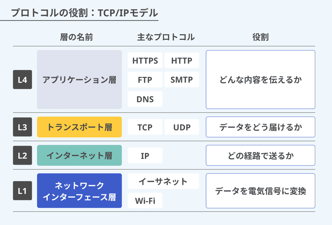
Task: Click the L4 layer badge
Action: coord(22,80)
